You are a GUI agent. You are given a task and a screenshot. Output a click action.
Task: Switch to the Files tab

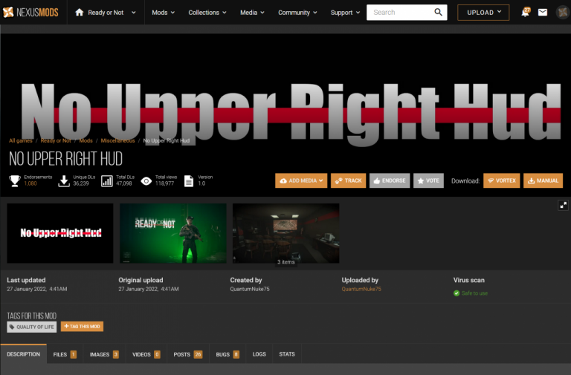pos(65,354)
